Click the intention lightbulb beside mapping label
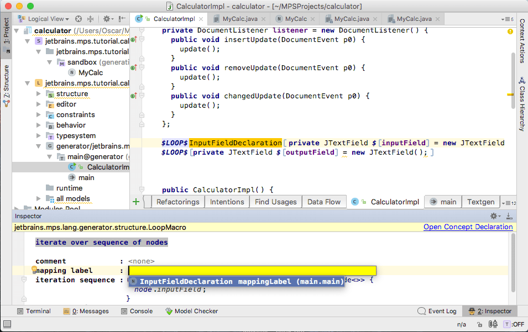528x332 pixels. [34, 270]
